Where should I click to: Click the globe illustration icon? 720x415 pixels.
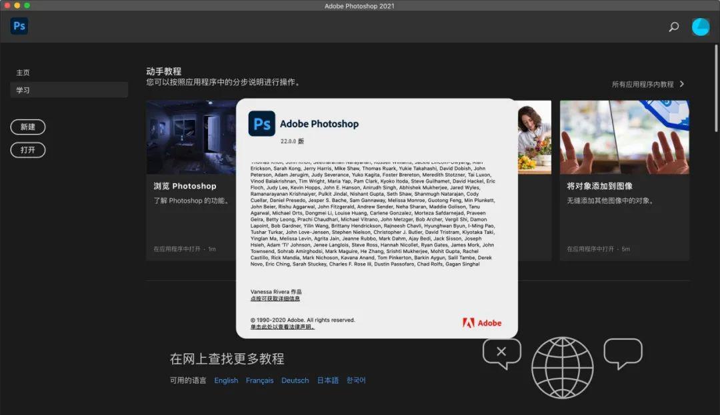pyautogui.click(x=563, y=367)
